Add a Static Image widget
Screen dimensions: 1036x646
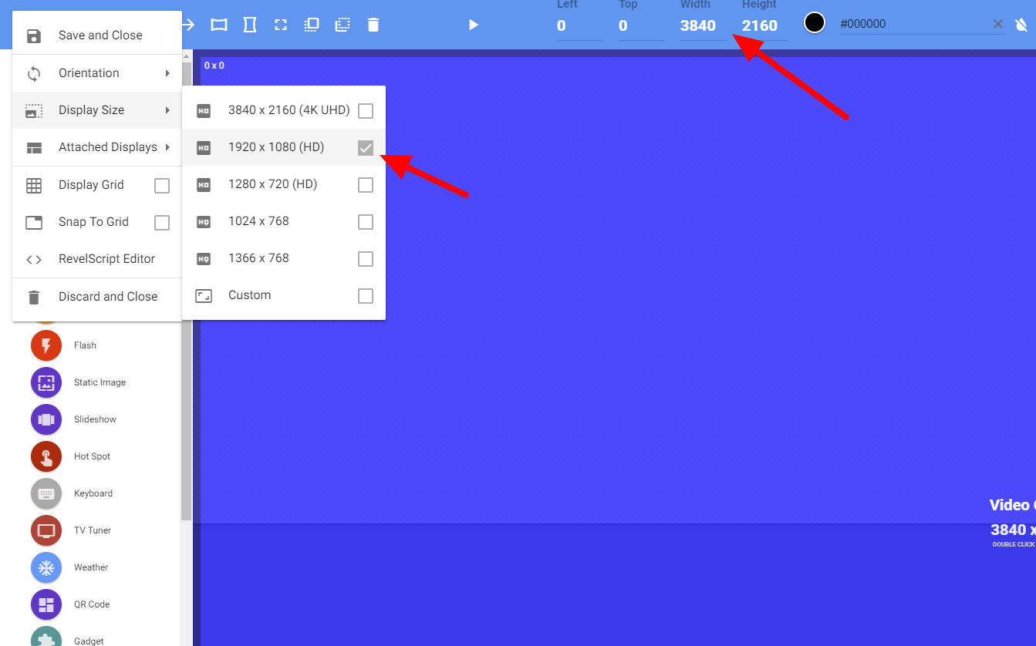point(46,382)
